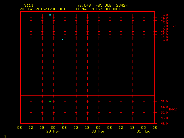Click the "52.0" humidity tick label
Screen dimensions: 184x138
click(x=164, y=101)
